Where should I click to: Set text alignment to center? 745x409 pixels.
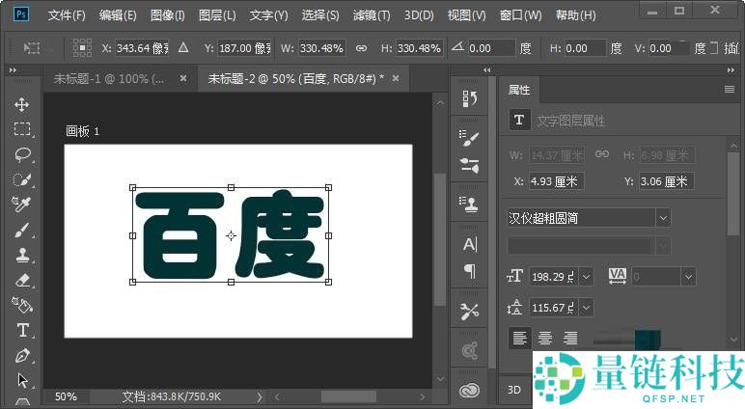(545, 338)
